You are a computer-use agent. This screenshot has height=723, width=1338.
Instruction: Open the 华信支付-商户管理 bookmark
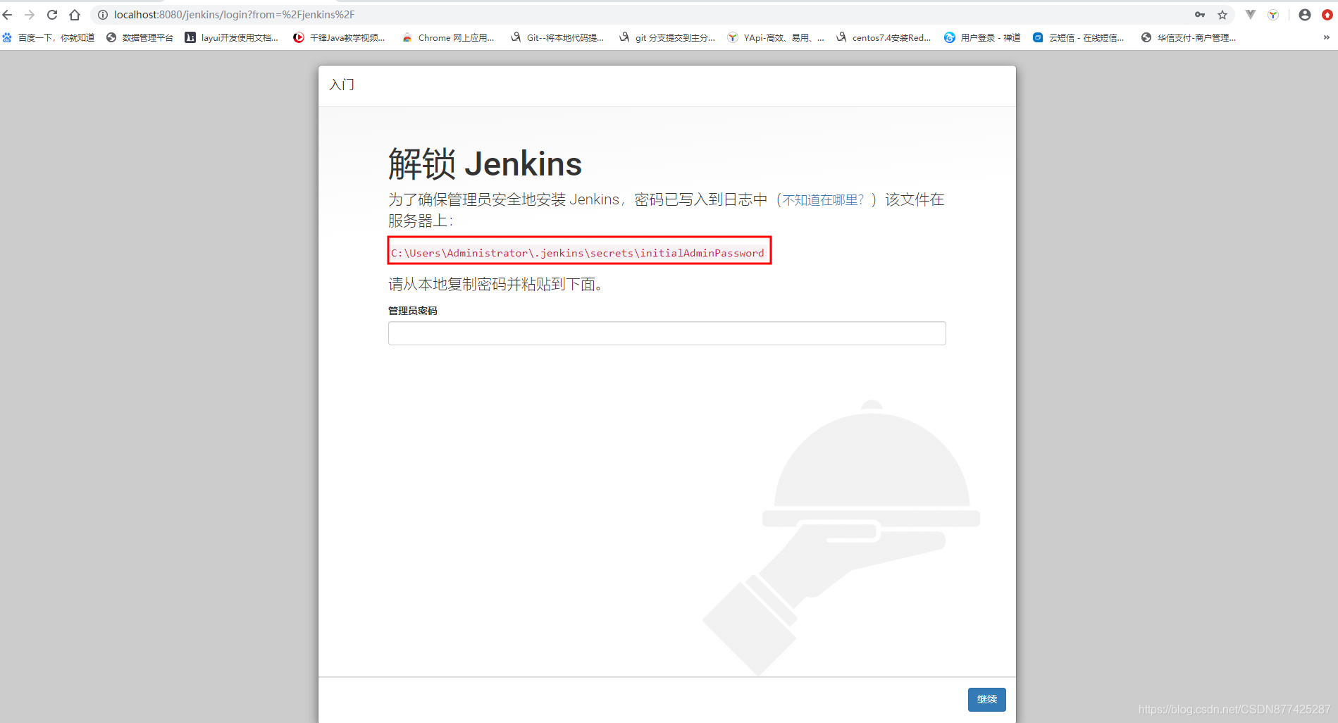1188,37
